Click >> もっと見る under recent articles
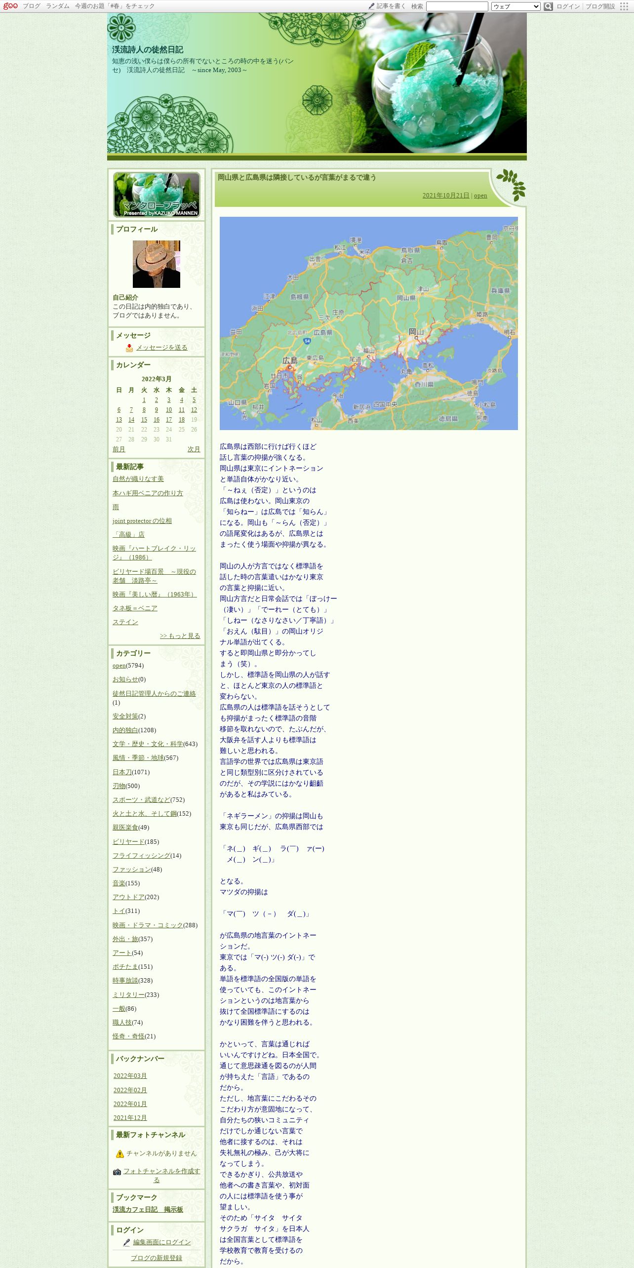 coord(180,636)
